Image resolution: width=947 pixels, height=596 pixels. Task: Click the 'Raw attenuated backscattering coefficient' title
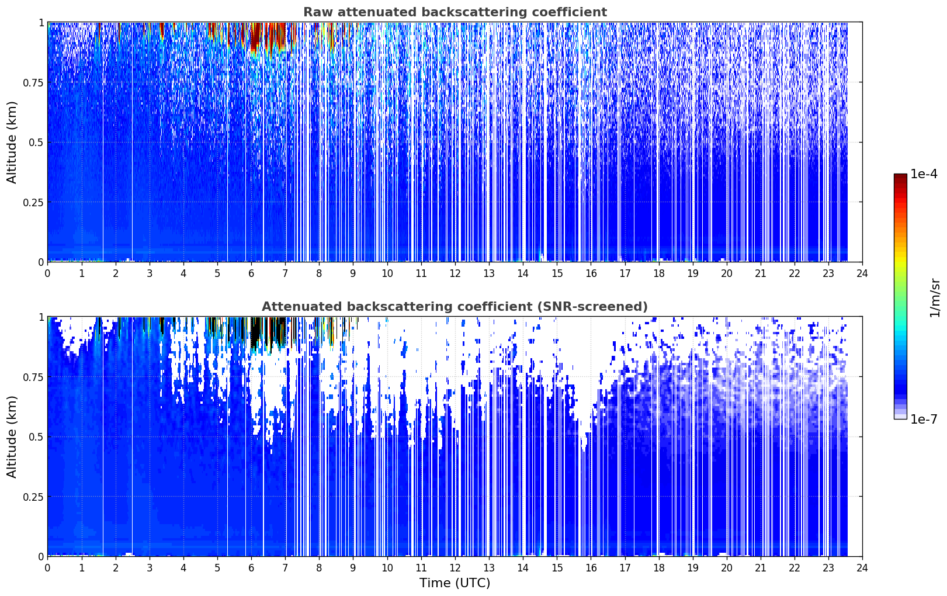tap(455, 12)
